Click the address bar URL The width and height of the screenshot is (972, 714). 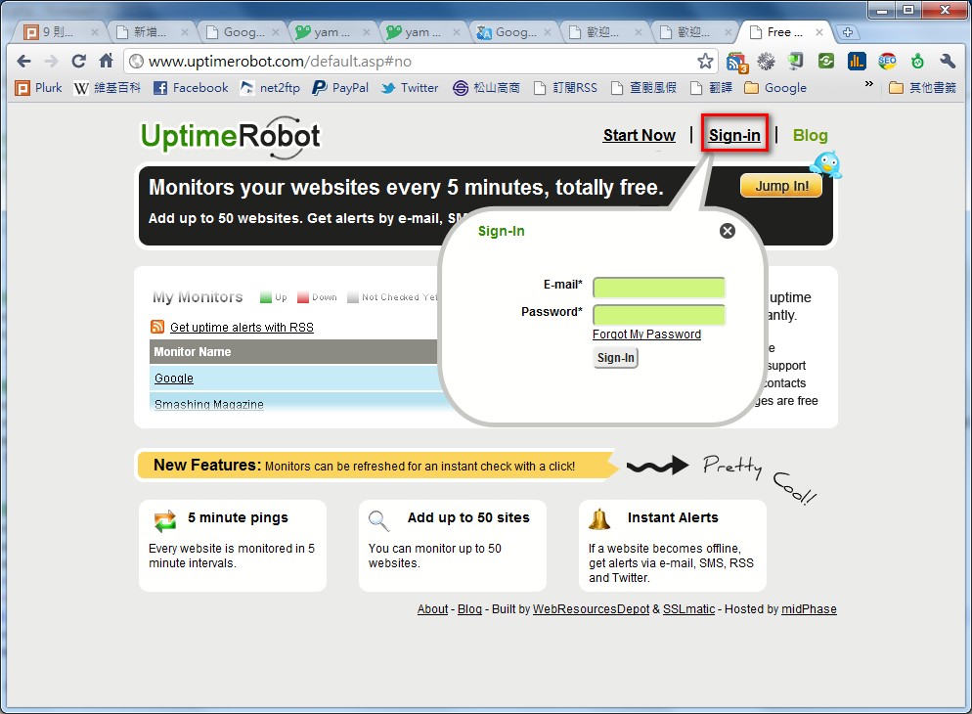click(280, 62)
